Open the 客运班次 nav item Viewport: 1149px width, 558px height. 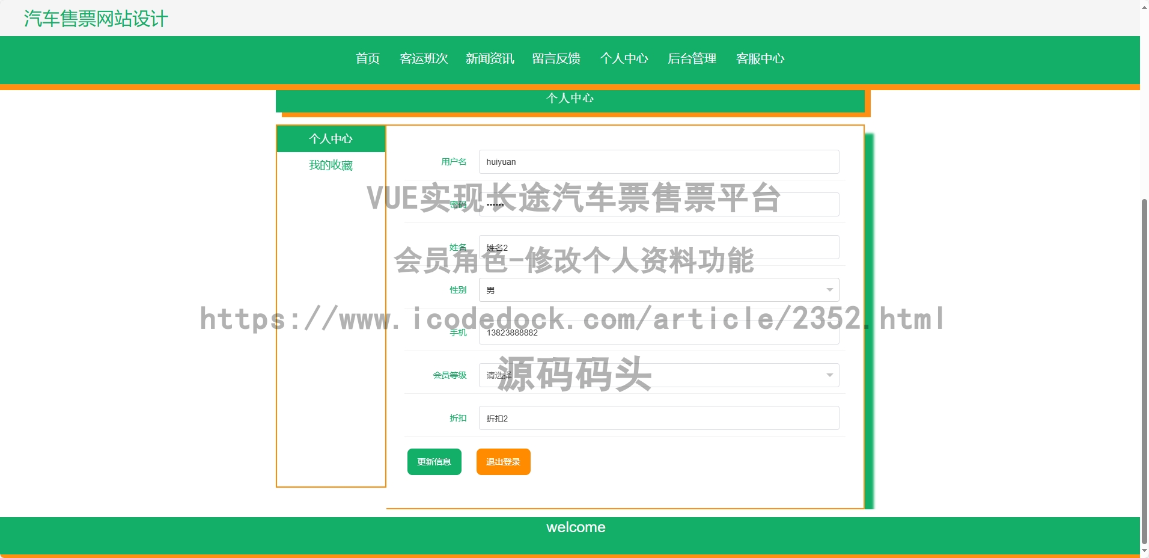coord(424,58)
